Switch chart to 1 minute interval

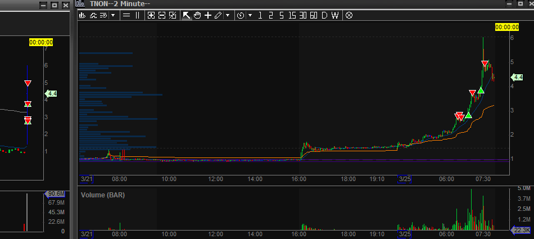[x=260, y=15]
